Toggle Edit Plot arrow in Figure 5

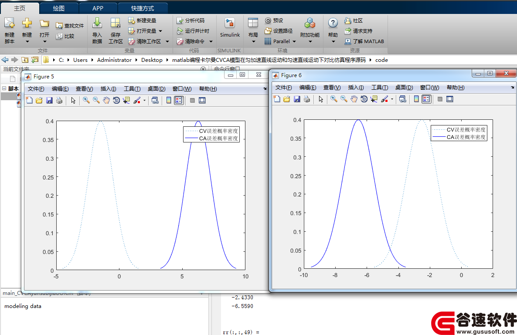click(73, 101)
